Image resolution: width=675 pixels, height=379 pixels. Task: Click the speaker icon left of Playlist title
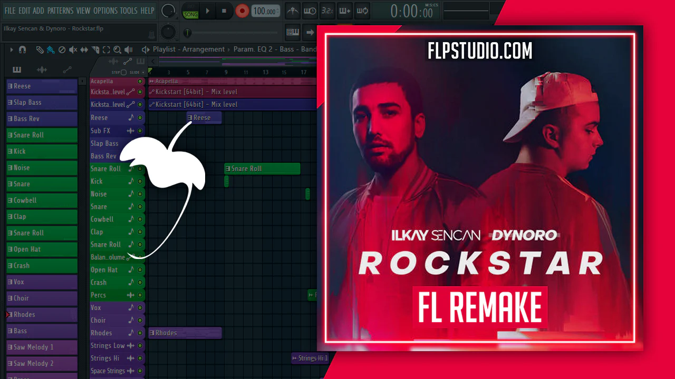tap(146, 49)
